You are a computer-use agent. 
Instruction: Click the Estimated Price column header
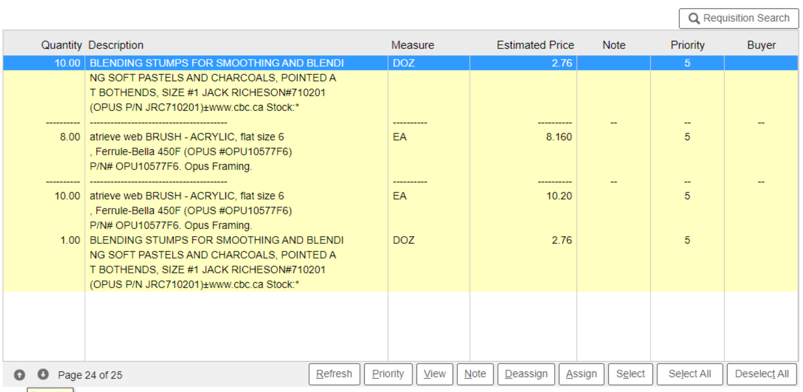pyautogui.click(x=535, y=45)
